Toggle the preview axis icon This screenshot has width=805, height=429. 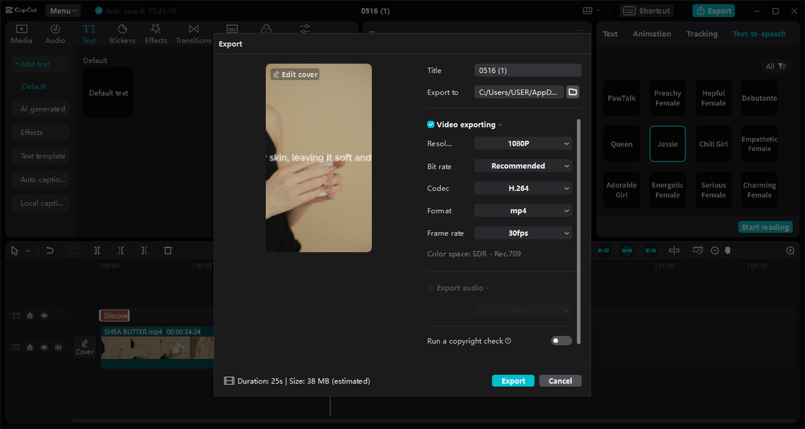pyautogui.click(x=674, y=250)
